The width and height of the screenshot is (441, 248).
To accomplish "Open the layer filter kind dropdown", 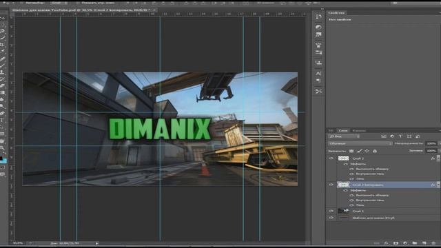I will pos(344,136).
